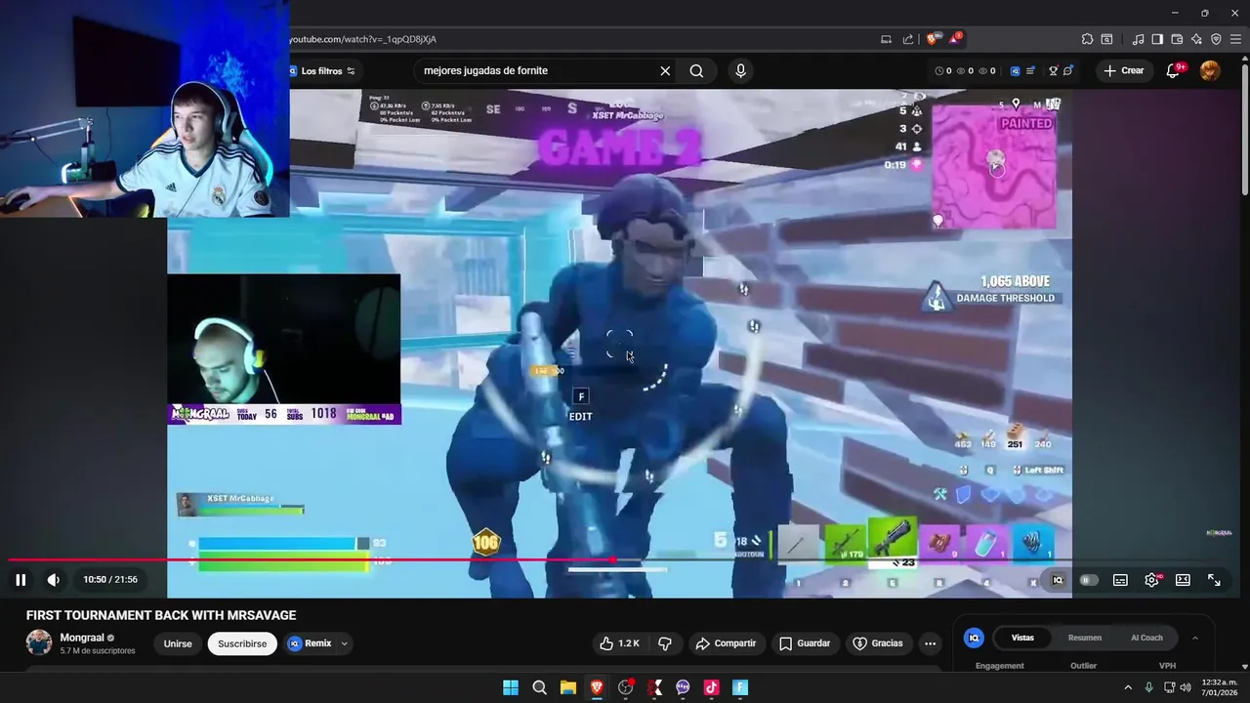Click the video title 'FIRST TOURNAMENT BACK WITH MRSAVAGE'
Image resolution: width=1250 pixels, height=703 pixels.
tap(161, 615)
